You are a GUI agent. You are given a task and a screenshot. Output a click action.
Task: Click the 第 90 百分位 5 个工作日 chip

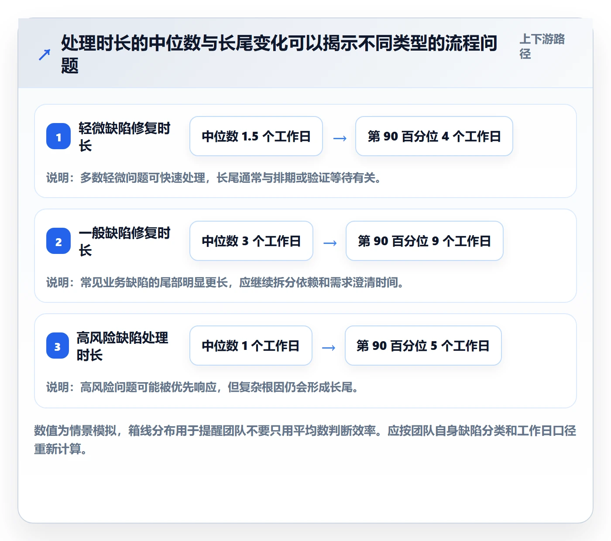[423, 346]
